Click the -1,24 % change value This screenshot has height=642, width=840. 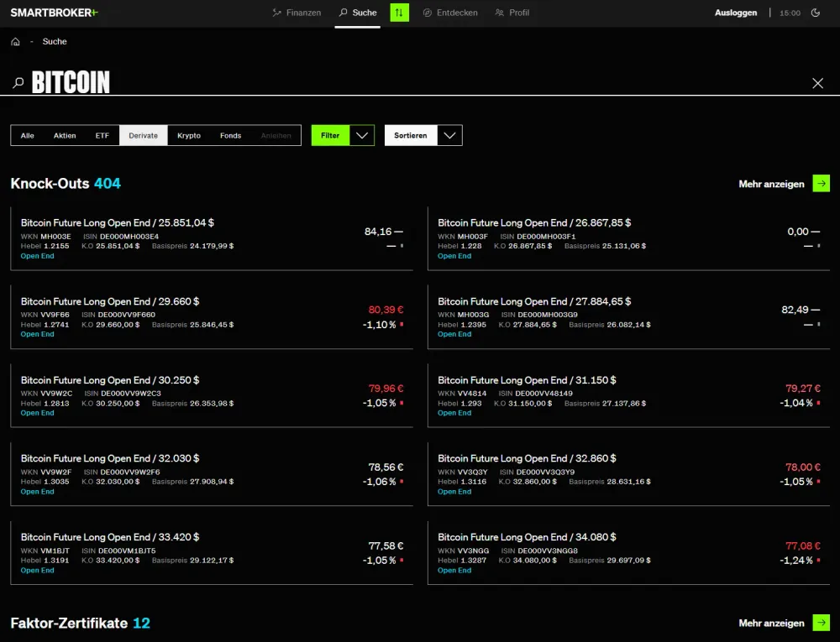(x=796, y=560)
